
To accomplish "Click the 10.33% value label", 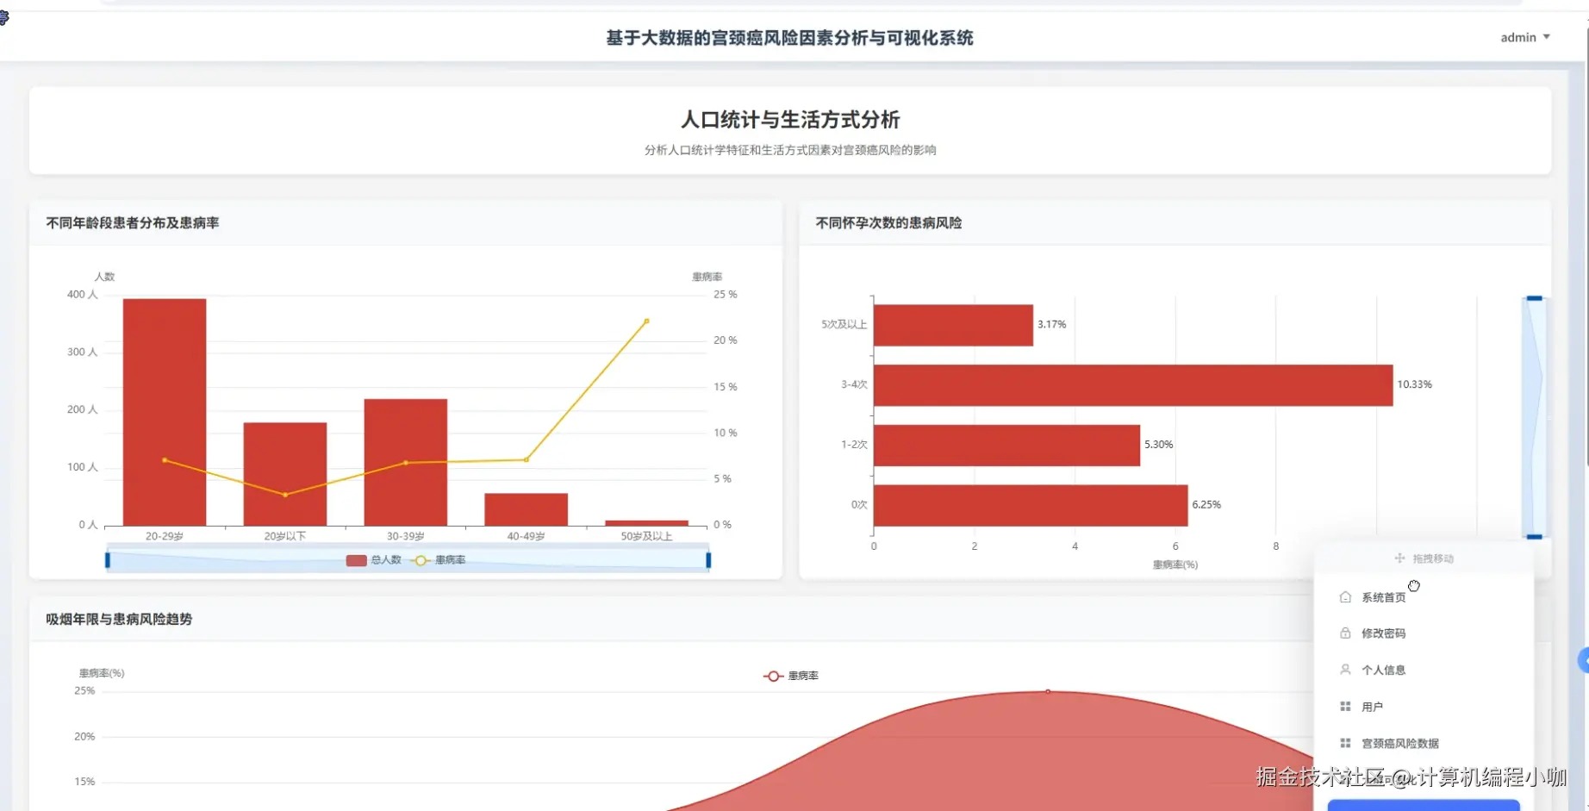I will 1414,384.
